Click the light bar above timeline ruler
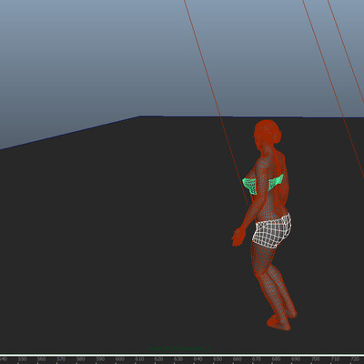This screenshot has width=364, height=364. (182, 355)
